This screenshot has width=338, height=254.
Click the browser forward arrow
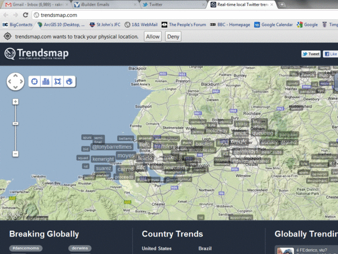(16, 15)
